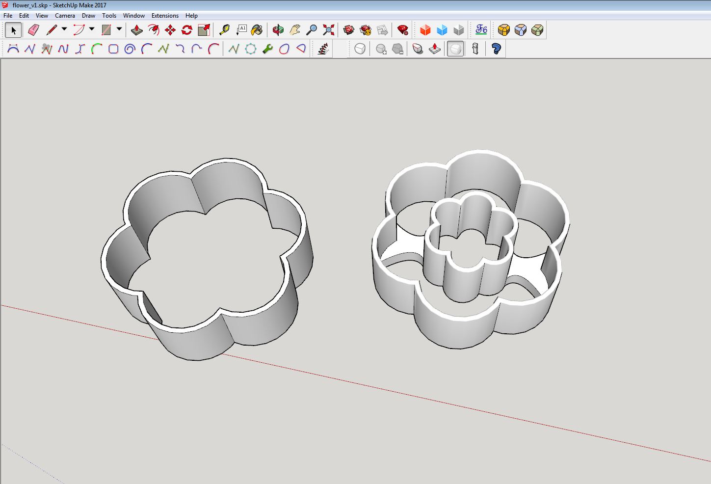Expand the line tool dropdown arrow
This screenshot has width=711, height=484.
coord(64,29)
